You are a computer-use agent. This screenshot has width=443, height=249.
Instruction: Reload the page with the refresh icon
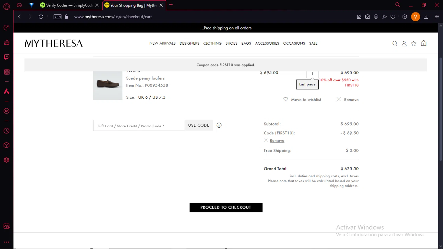(41, 17)
